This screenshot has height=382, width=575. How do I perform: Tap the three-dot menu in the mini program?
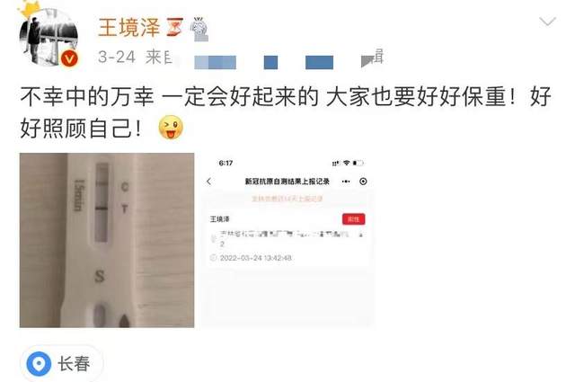tap(346, 182)
